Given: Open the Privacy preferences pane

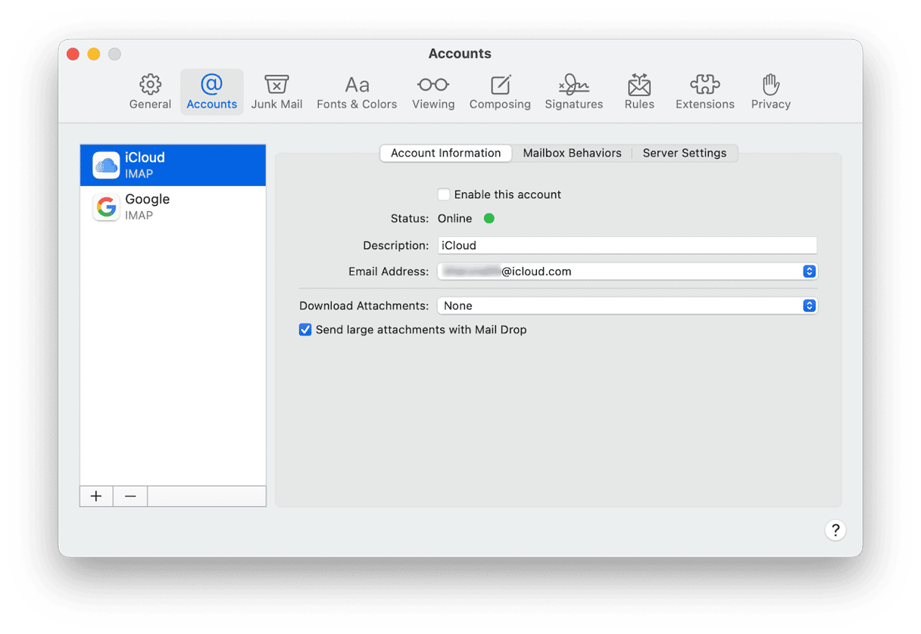Looking at the screenshot, I should coord(770,92).
